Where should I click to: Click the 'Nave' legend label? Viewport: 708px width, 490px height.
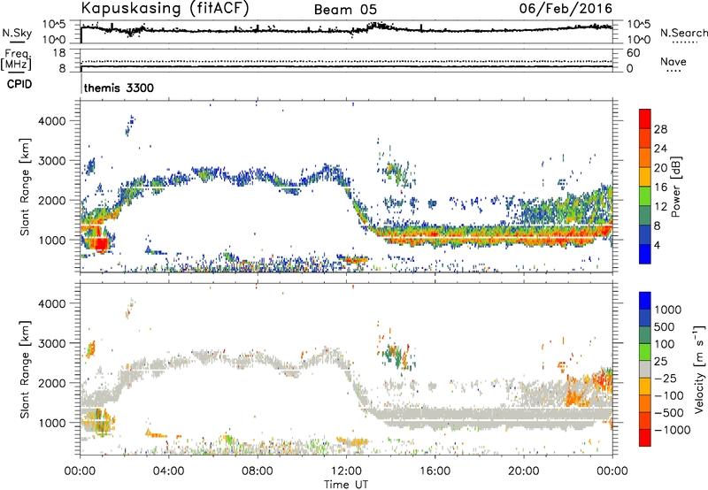pyautogui.click(x=673, y=62)
